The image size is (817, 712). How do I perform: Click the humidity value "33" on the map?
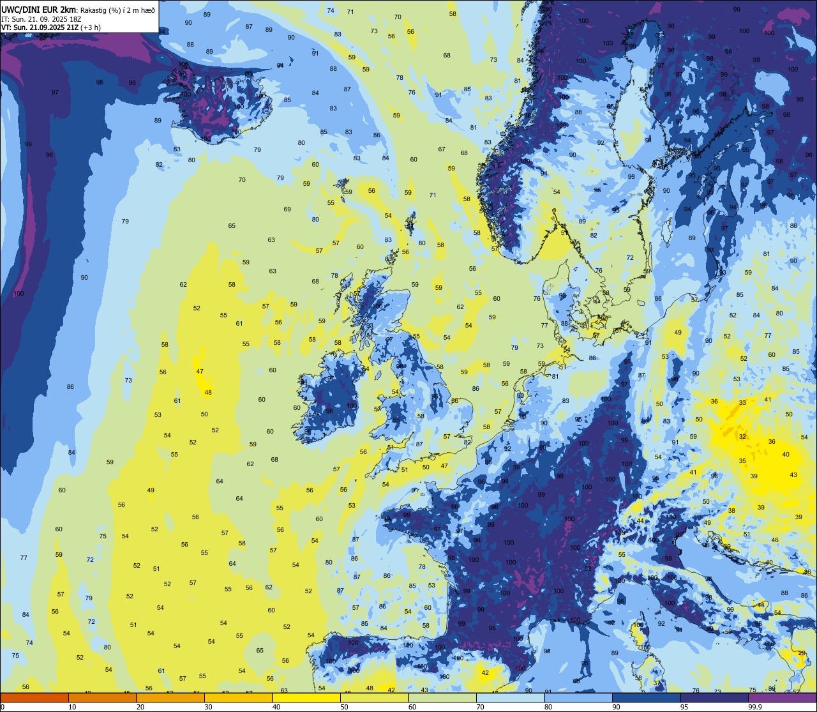click(x=742, y=403)
